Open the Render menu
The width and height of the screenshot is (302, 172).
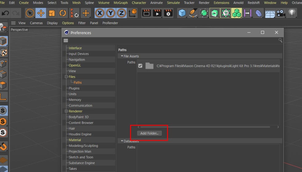click(204, 3)
